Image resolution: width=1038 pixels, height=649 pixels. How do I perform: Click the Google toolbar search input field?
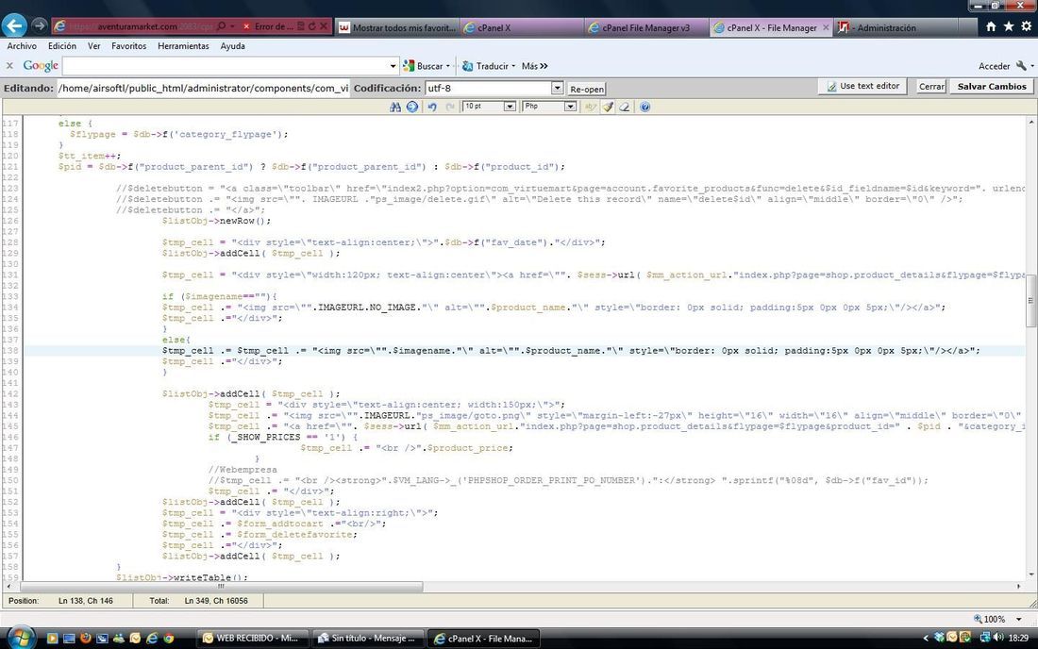pyautogui.click(x=226, y=66)
